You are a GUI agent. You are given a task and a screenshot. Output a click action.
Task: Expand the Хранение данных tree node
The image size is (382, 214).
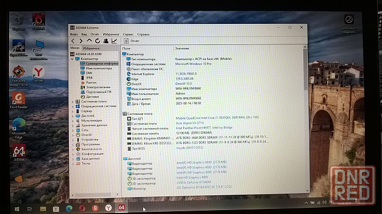pos(72,125)
